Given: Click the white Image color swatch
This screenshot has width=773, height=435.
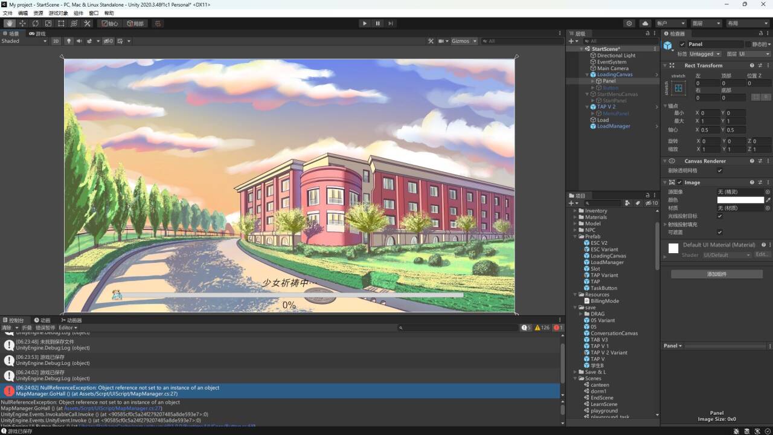Looking at the screenshot, I should 740,200.
